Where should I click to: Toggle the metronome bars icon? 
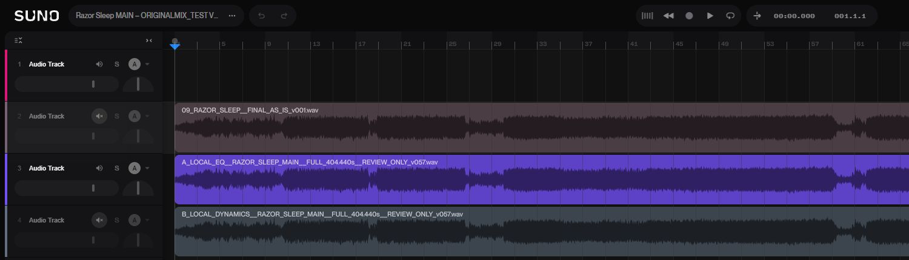pos(648,16)
